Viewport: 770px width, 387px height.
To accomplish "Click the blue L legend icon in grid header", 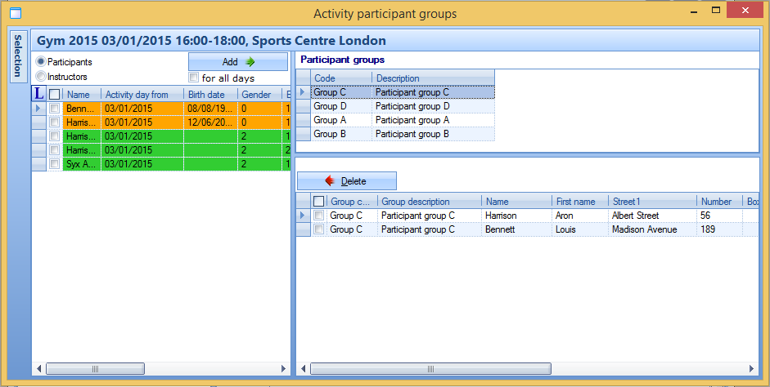I will [38, 94].
